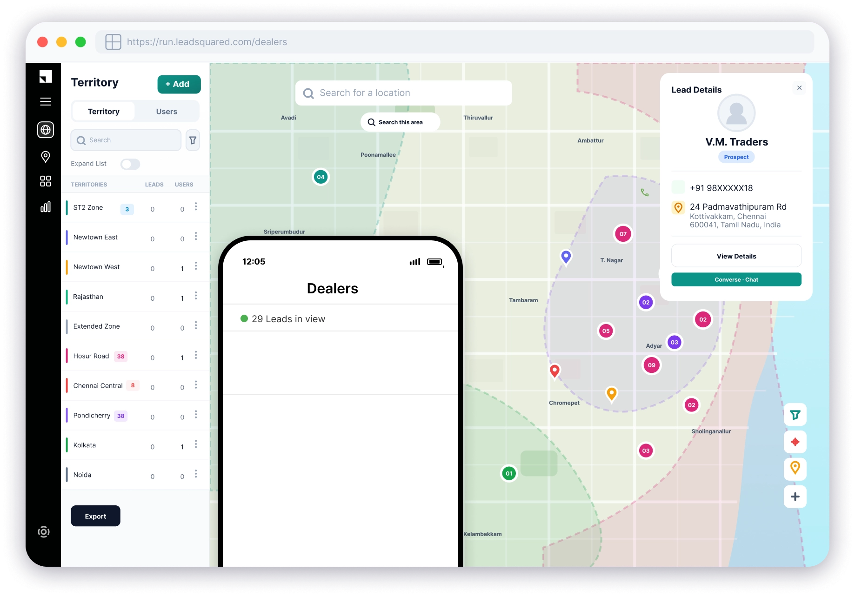Open the dashboard grid sidebar icon

click(46, 181)
